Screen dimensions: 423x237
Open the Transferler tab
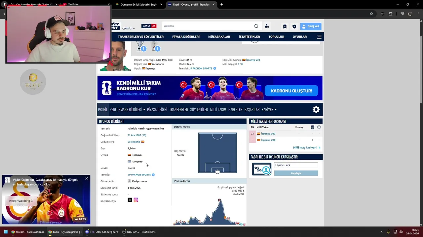point(179,110)
